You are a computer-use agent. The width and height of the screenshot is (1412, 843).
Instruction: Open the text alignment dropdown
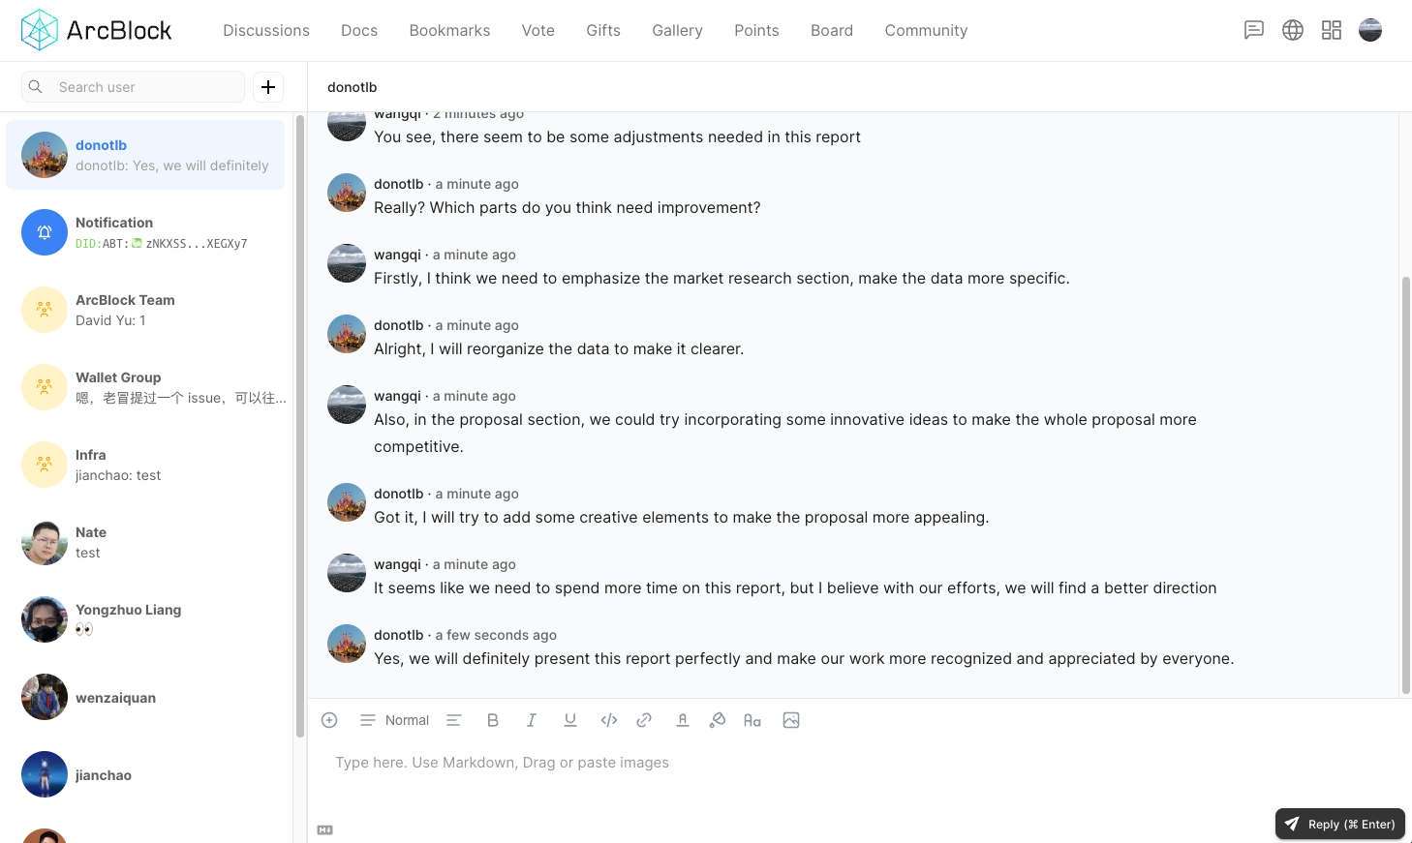453,720
